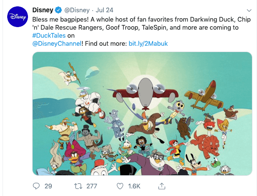
Task: Expand the tweet options chevron
Action: [249, 10]
